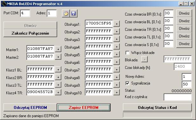This screenshot has width=196, height=120.
Task: Click the plus button for Obsługa2
Action: pyautogui.click(x=117, y=31)
